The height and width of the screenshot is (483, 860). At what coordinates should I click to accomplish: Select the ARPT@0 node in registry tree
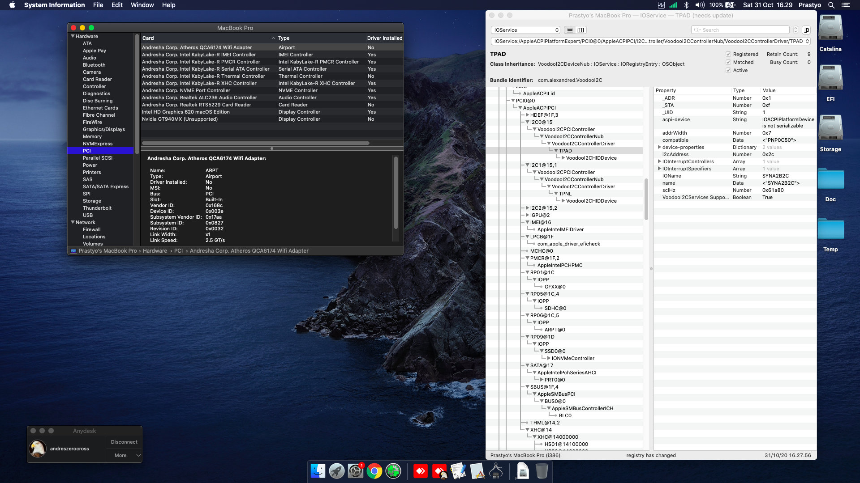555,330
